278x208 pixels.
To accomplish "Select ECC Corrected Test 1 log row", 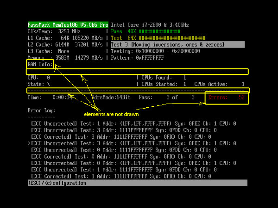I will 121,177.
